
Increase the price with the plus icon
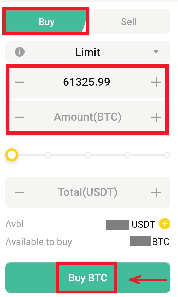point(156,82)
